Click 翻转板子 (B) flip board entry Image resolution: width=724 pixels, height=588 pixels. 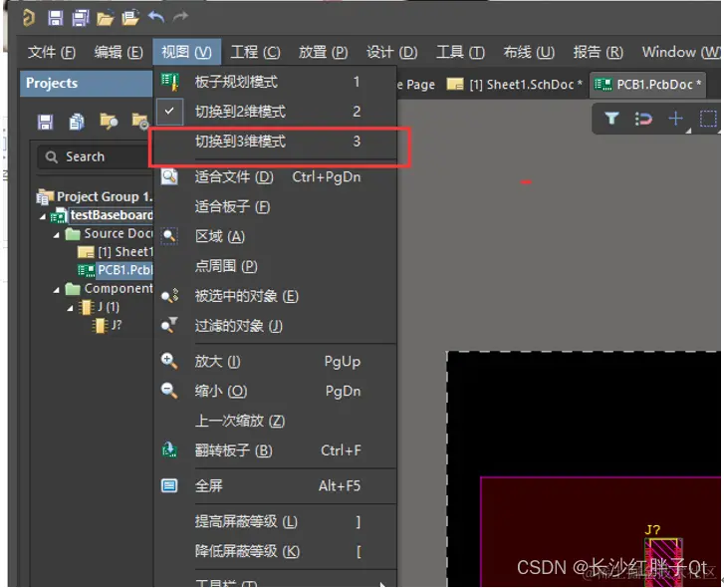(x=276, y=450)
